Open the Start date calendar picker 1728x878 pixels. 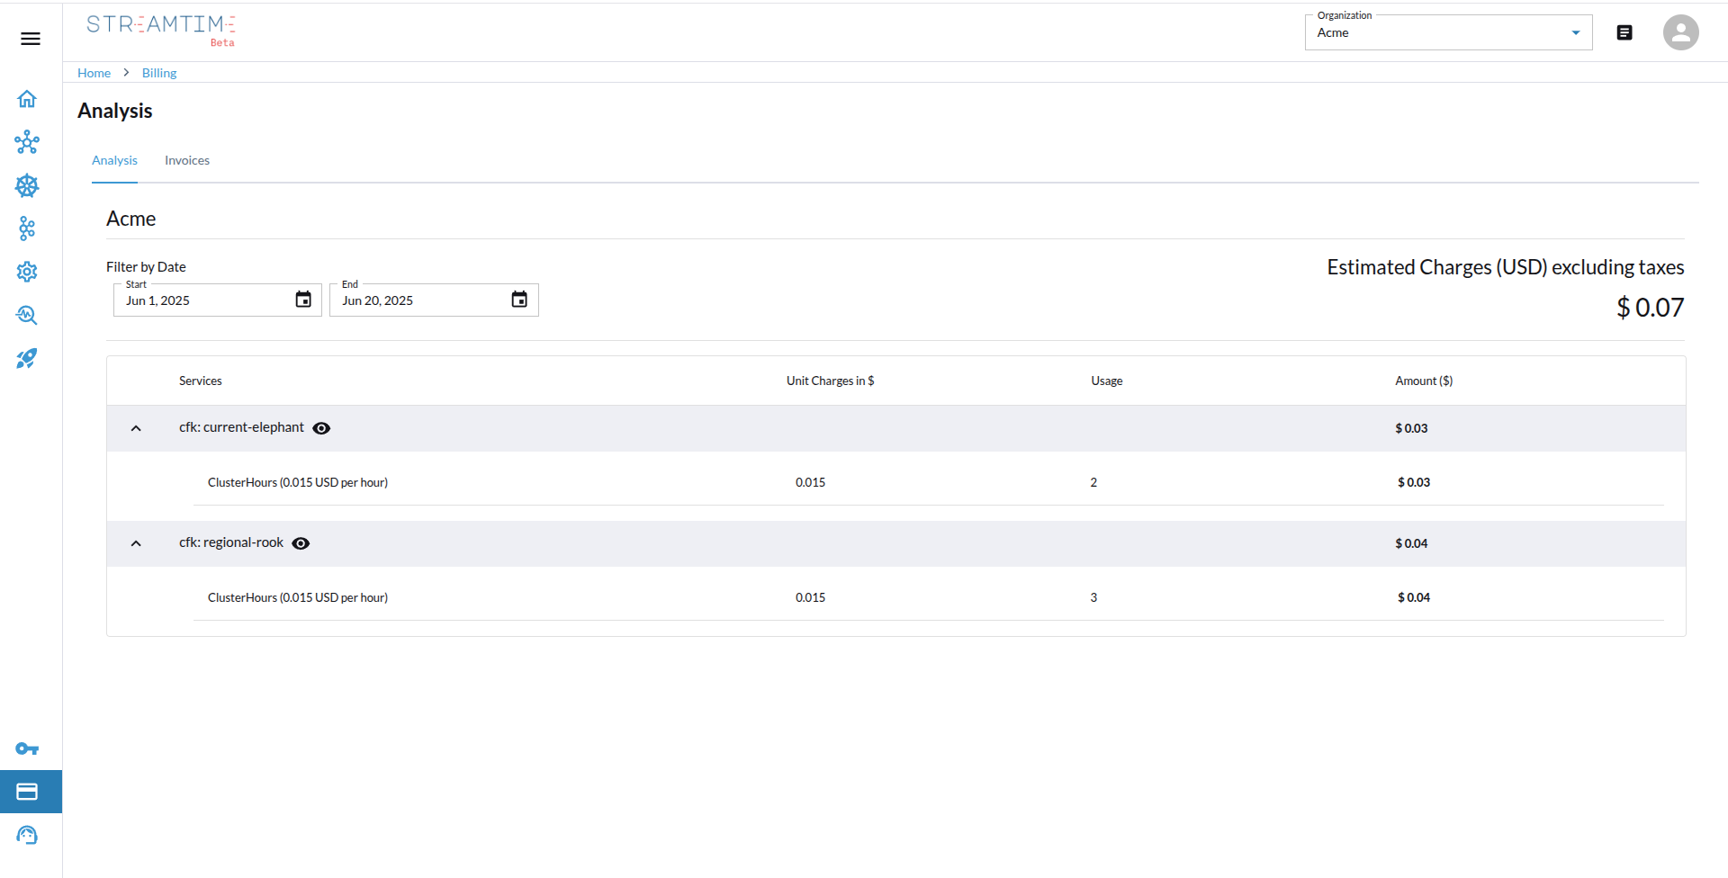303,300
